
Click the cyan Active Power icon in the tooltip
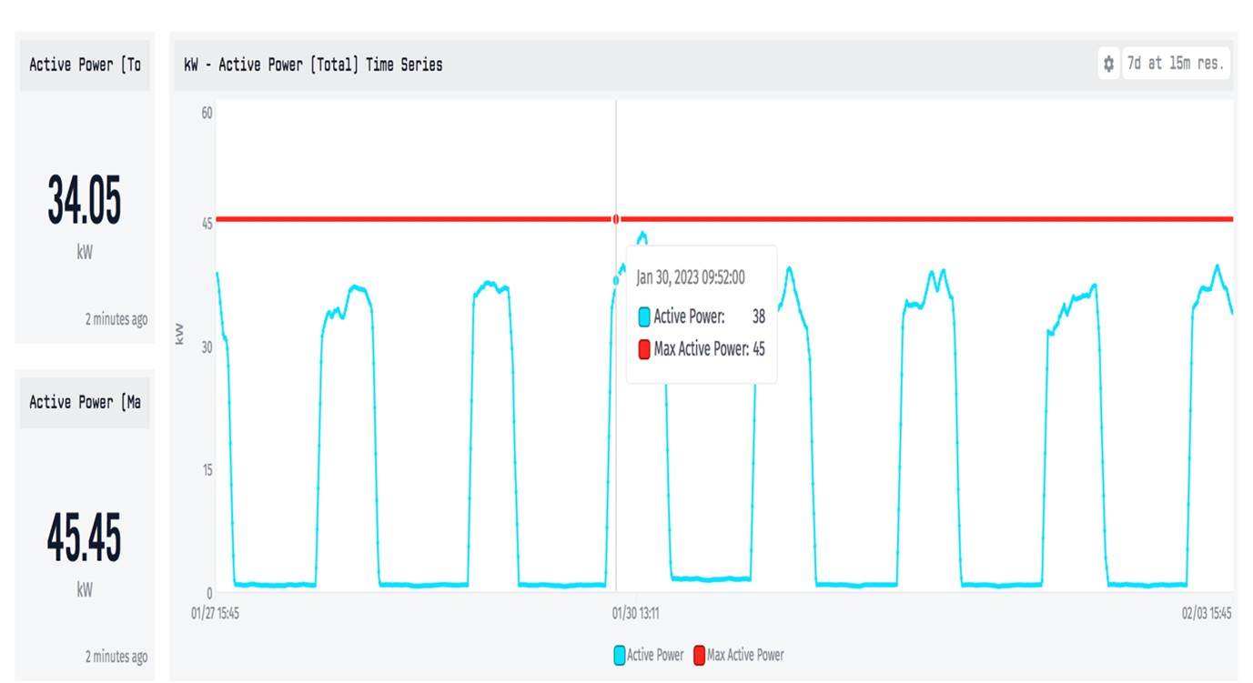[x=644, y=317]
